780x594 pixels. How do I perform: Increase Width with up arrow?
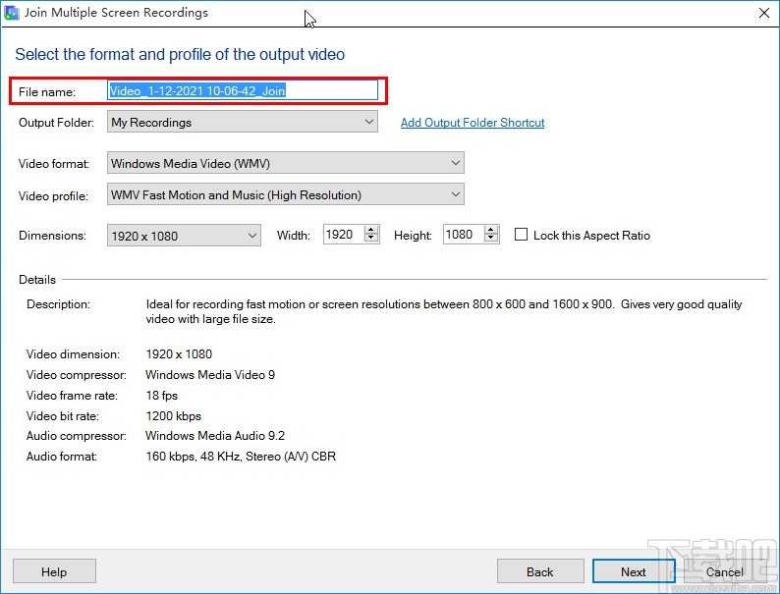371,230
